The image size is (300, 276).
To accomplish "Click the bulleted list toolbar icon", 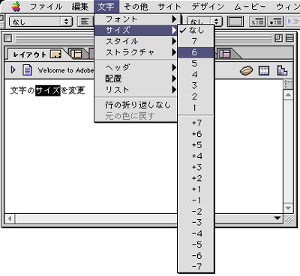I will 275,22.
